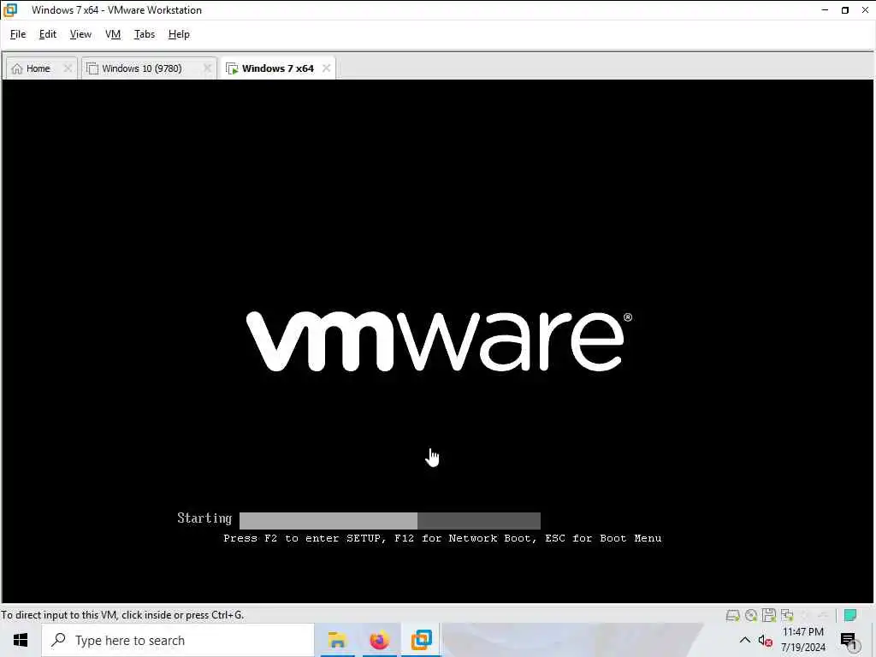This screenshot has width=876, height=657.
Task: Close the Windows 10 (9780) tab
Action: pos(207,68)
